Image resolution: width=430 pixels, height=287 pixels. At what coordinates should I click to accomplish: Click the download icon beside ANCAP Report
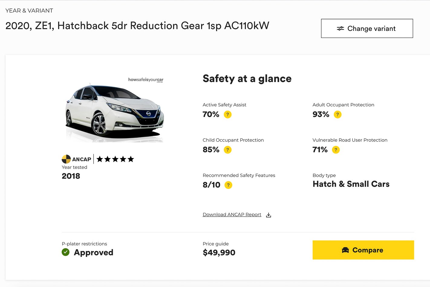coord(269,215)
